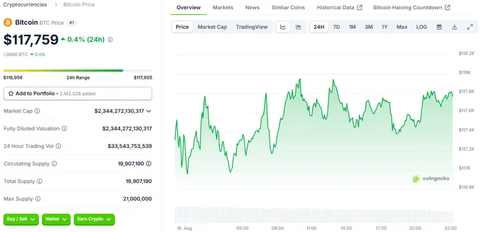482x232 pixels.
Task: Expand chart to fullscreen icon
Action: 470,27
